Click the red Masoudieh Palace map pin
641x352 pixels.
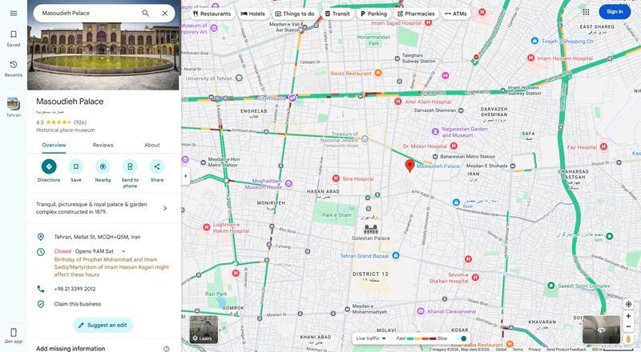(409, 166)
